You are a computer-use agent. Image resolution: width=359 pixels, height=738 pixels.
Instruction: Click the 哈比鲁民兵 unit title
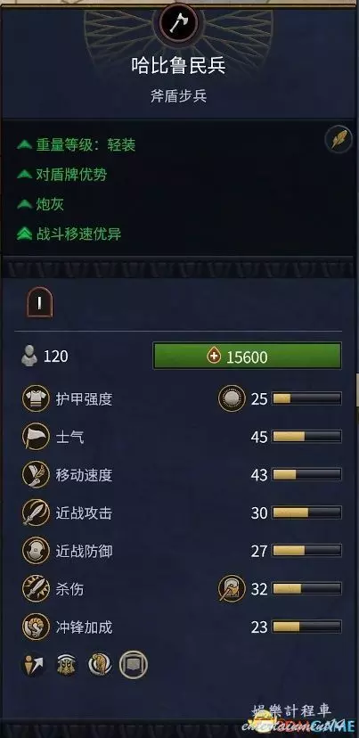coord(179,66)
